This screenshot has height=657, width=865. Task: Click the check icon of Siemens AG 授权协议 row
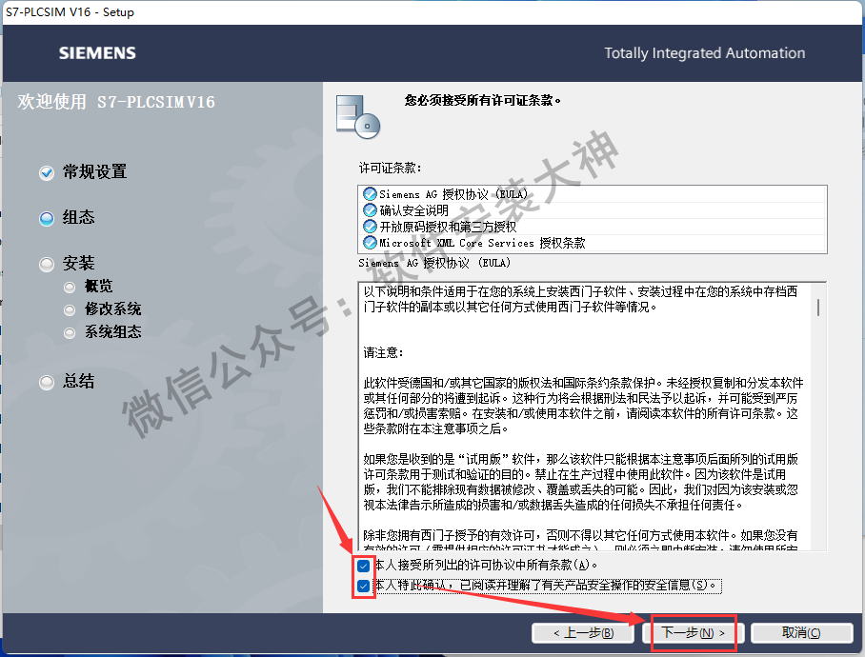pos(370,194)
